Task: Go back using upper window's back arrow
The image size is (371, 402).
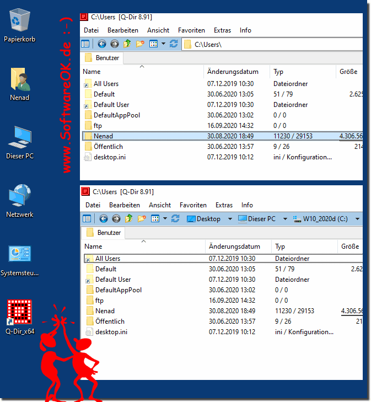Action: [x=102, y=44]
